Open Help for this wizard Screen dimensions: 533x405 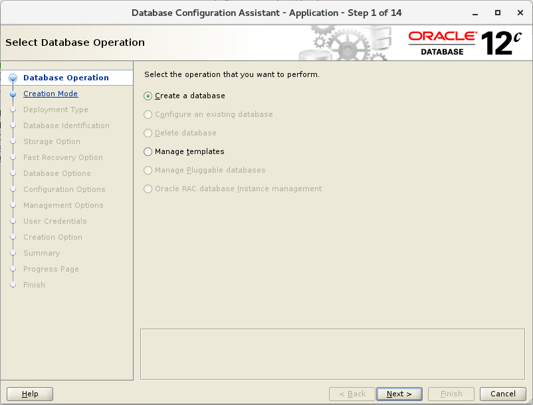(x=30, y=394)
